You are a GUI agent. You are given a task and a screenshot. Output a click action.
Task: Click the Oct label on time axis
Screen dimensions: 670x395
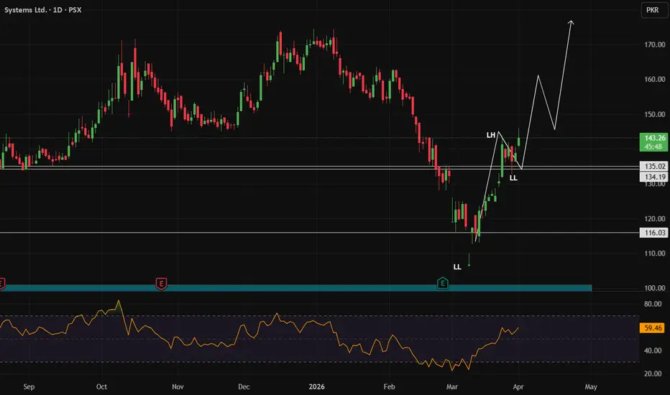[x=101, y=386]
